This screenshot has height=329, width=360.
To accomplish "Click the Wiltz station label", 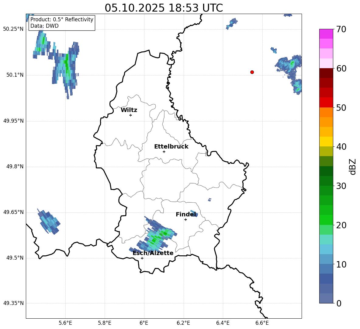I will [129, 110].
